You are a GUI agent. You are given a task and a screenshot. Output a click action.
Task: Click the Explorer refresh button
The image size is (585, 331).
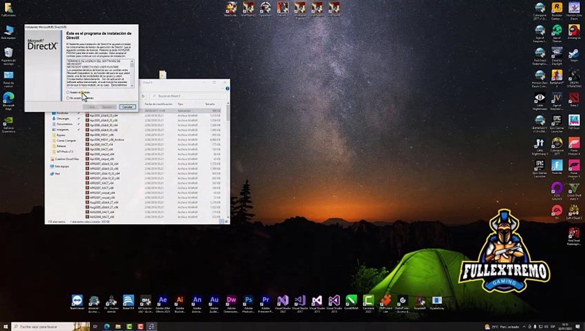pos(143,96)
